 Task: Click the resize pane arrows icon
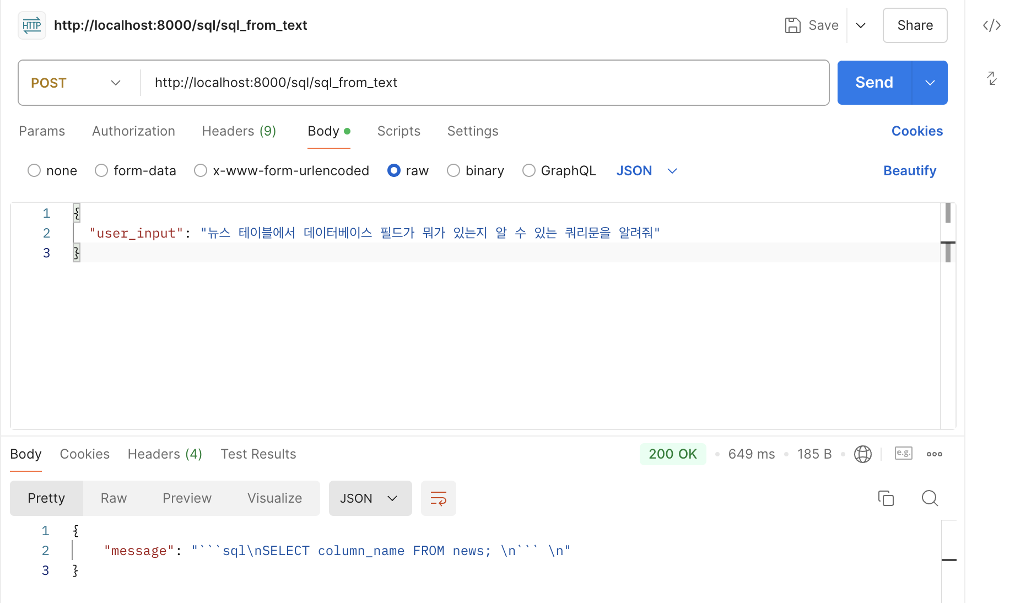tap(991, 78)
